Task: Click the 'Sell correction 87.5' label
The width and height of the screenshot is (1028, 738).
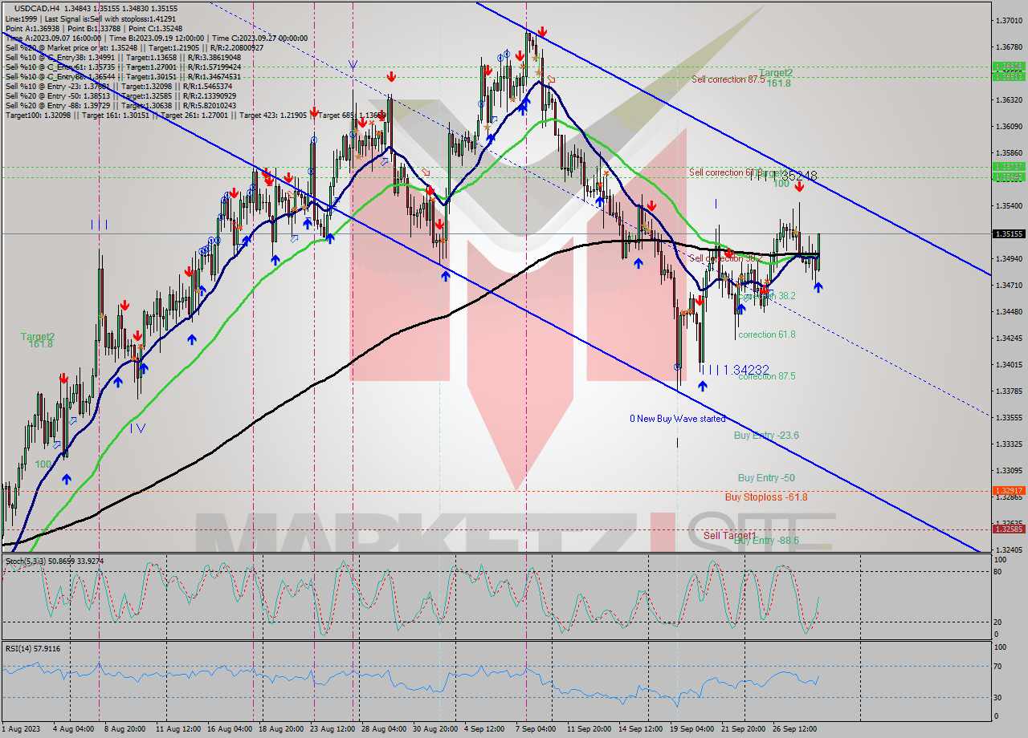Action: click(728, 79)
